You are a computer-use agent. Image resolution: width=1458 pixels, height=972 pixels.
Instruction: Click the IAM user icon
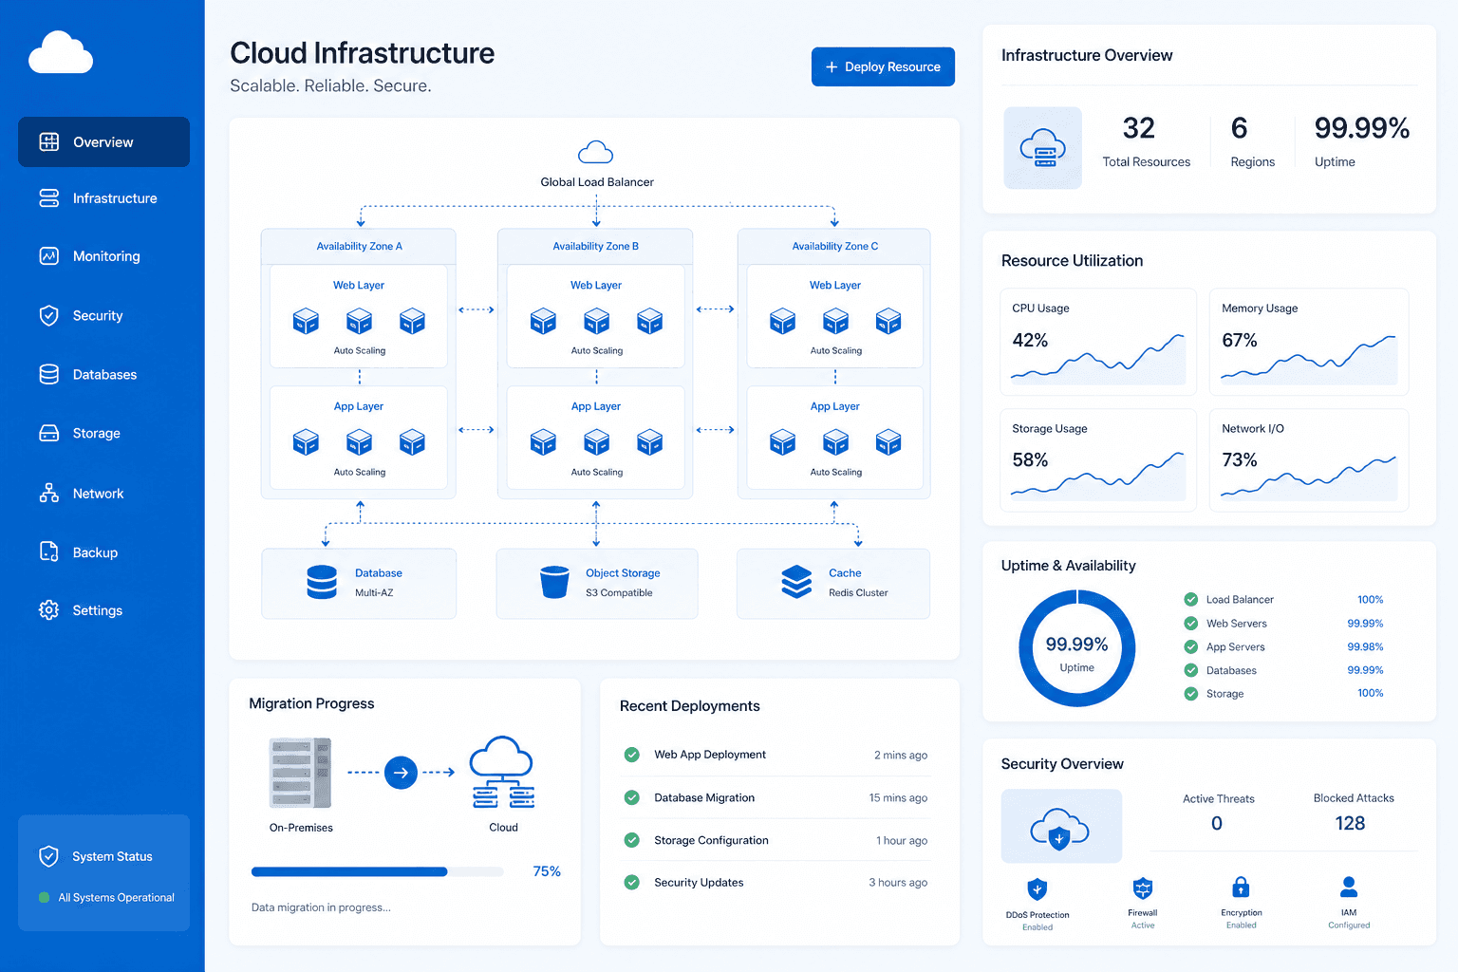pyautogui.click(x=1349, y=888)
